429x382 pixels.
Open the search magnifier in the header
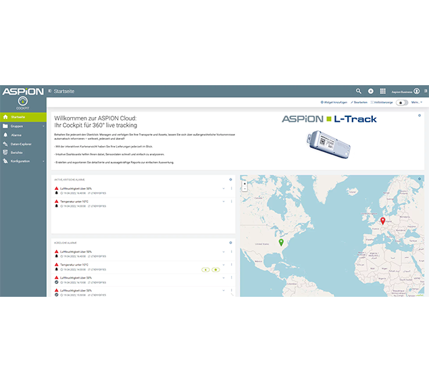click(x=359, y=91)
